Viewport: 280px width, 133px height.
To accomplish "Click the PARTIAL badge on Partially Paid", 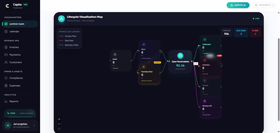I will click(x=157, y=62).
